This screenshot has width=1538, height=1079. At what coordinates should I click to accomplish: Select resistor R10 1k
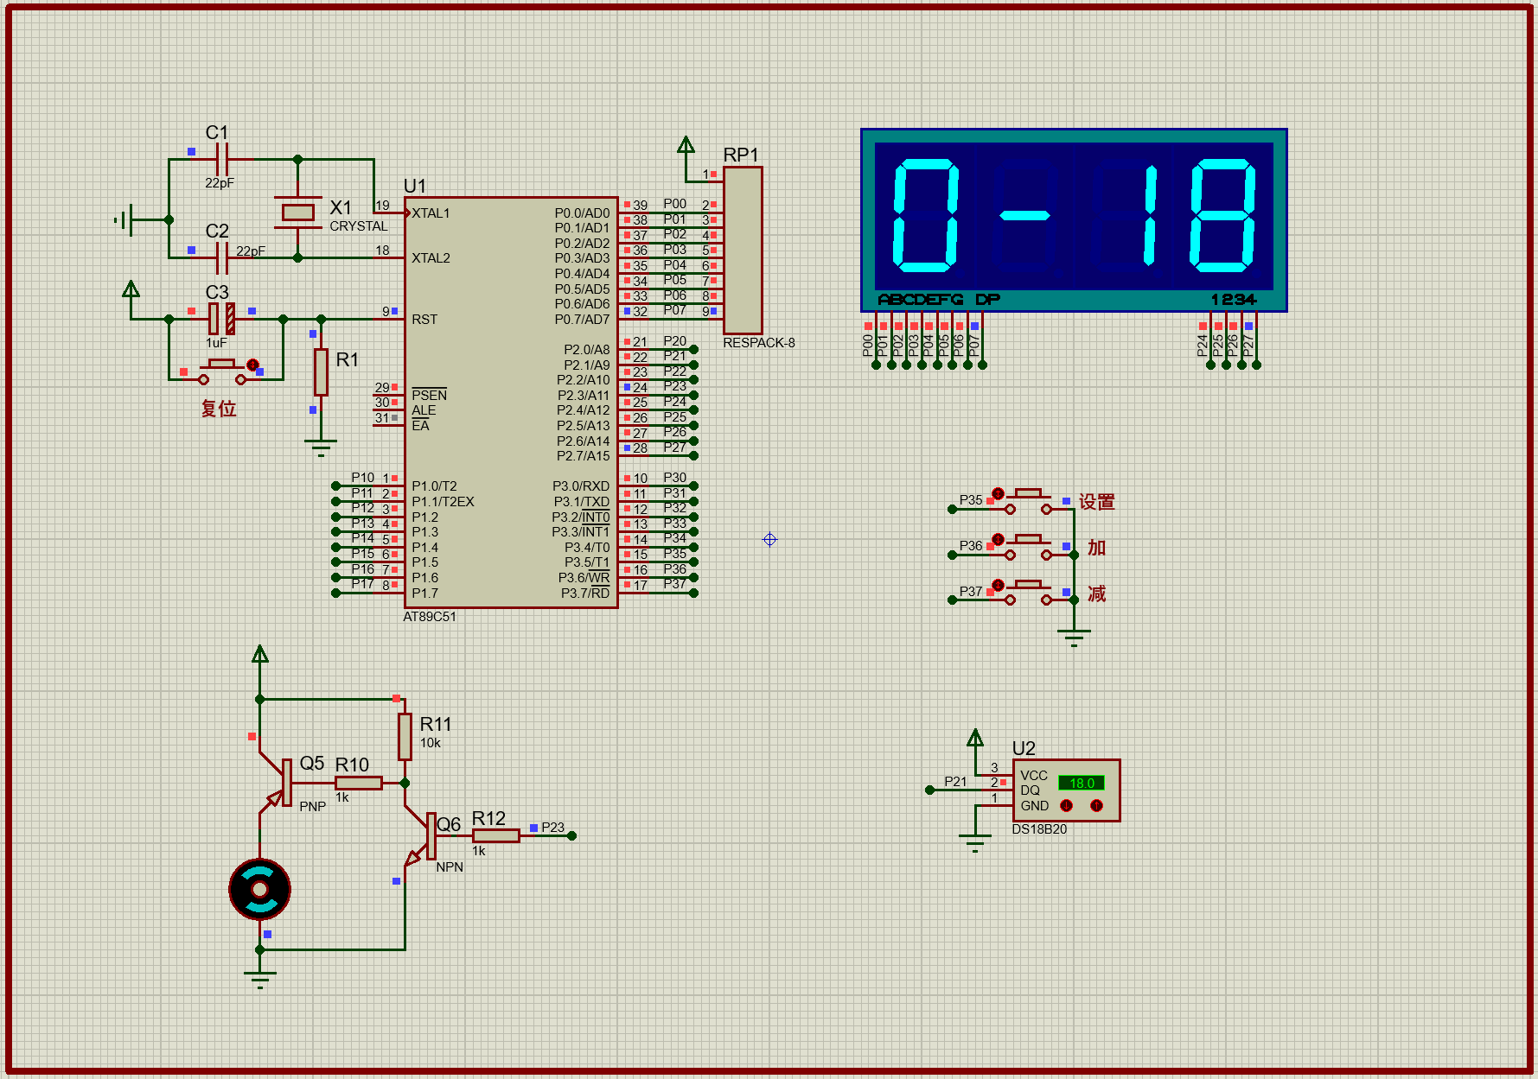pos(358,783)
